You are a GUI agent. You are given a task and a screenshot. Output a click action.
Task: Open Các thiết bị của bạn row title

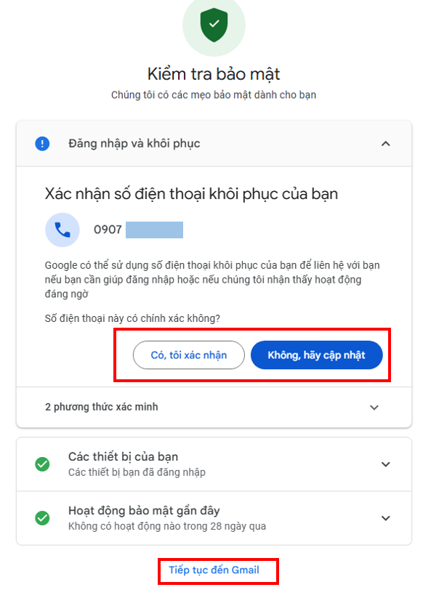coord(123,456)
